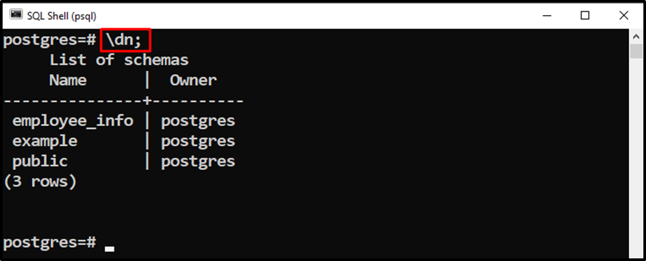Click the 'List of schemas' heading
646x261 pixels.
pyautogui.click(x=119, y=60)
